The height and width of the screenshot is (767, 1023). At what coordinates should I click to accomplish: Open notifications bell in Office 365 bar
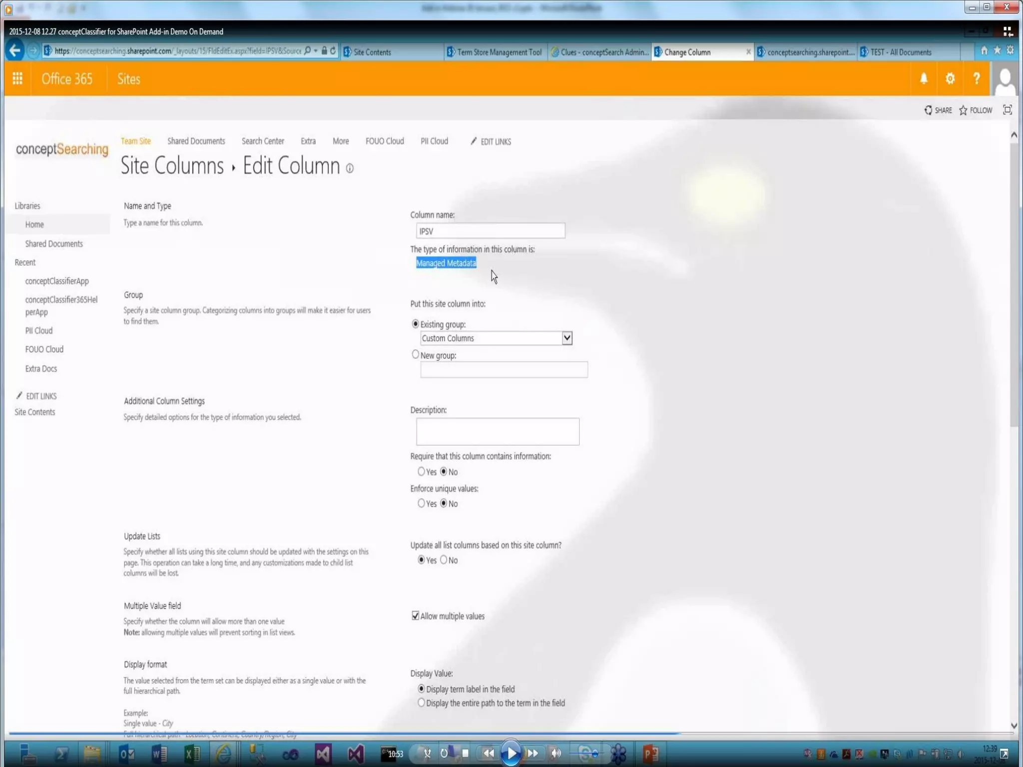coord(924,79)
